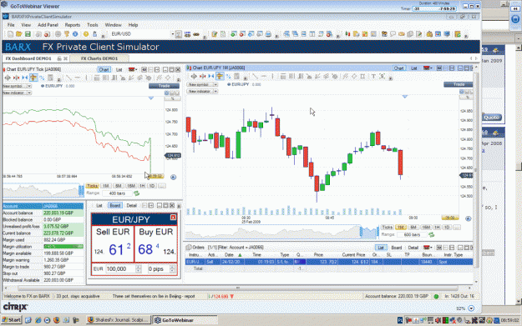Open the Reports menu
522x326 pixels.
pyautogui.click(x=72, y=25)
